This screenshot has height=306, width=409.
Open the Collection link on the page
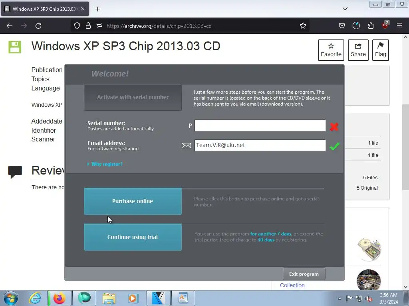[x=292, y=285]
